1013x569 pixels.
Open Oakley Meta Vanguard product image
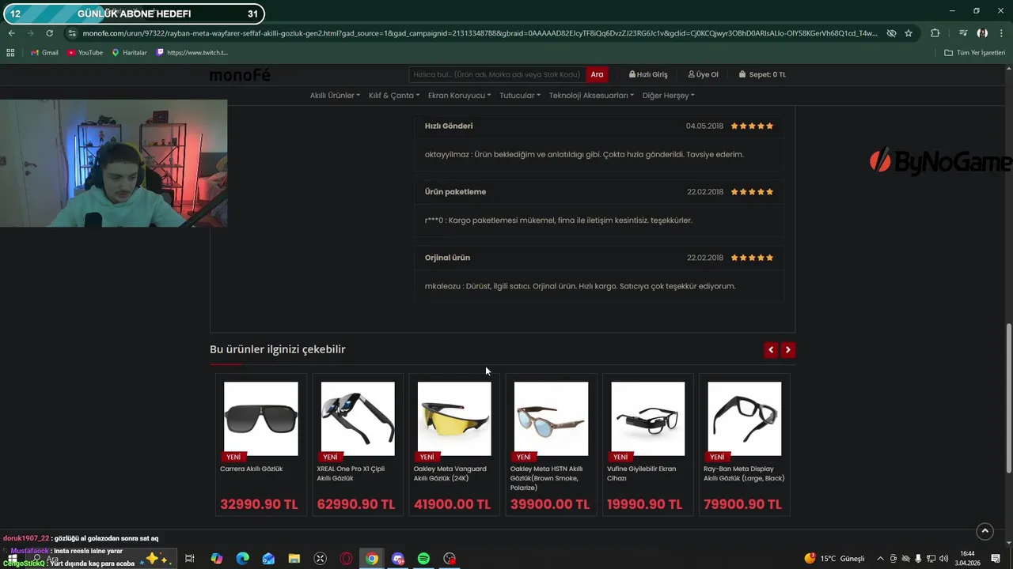click(x=454, y=419)
